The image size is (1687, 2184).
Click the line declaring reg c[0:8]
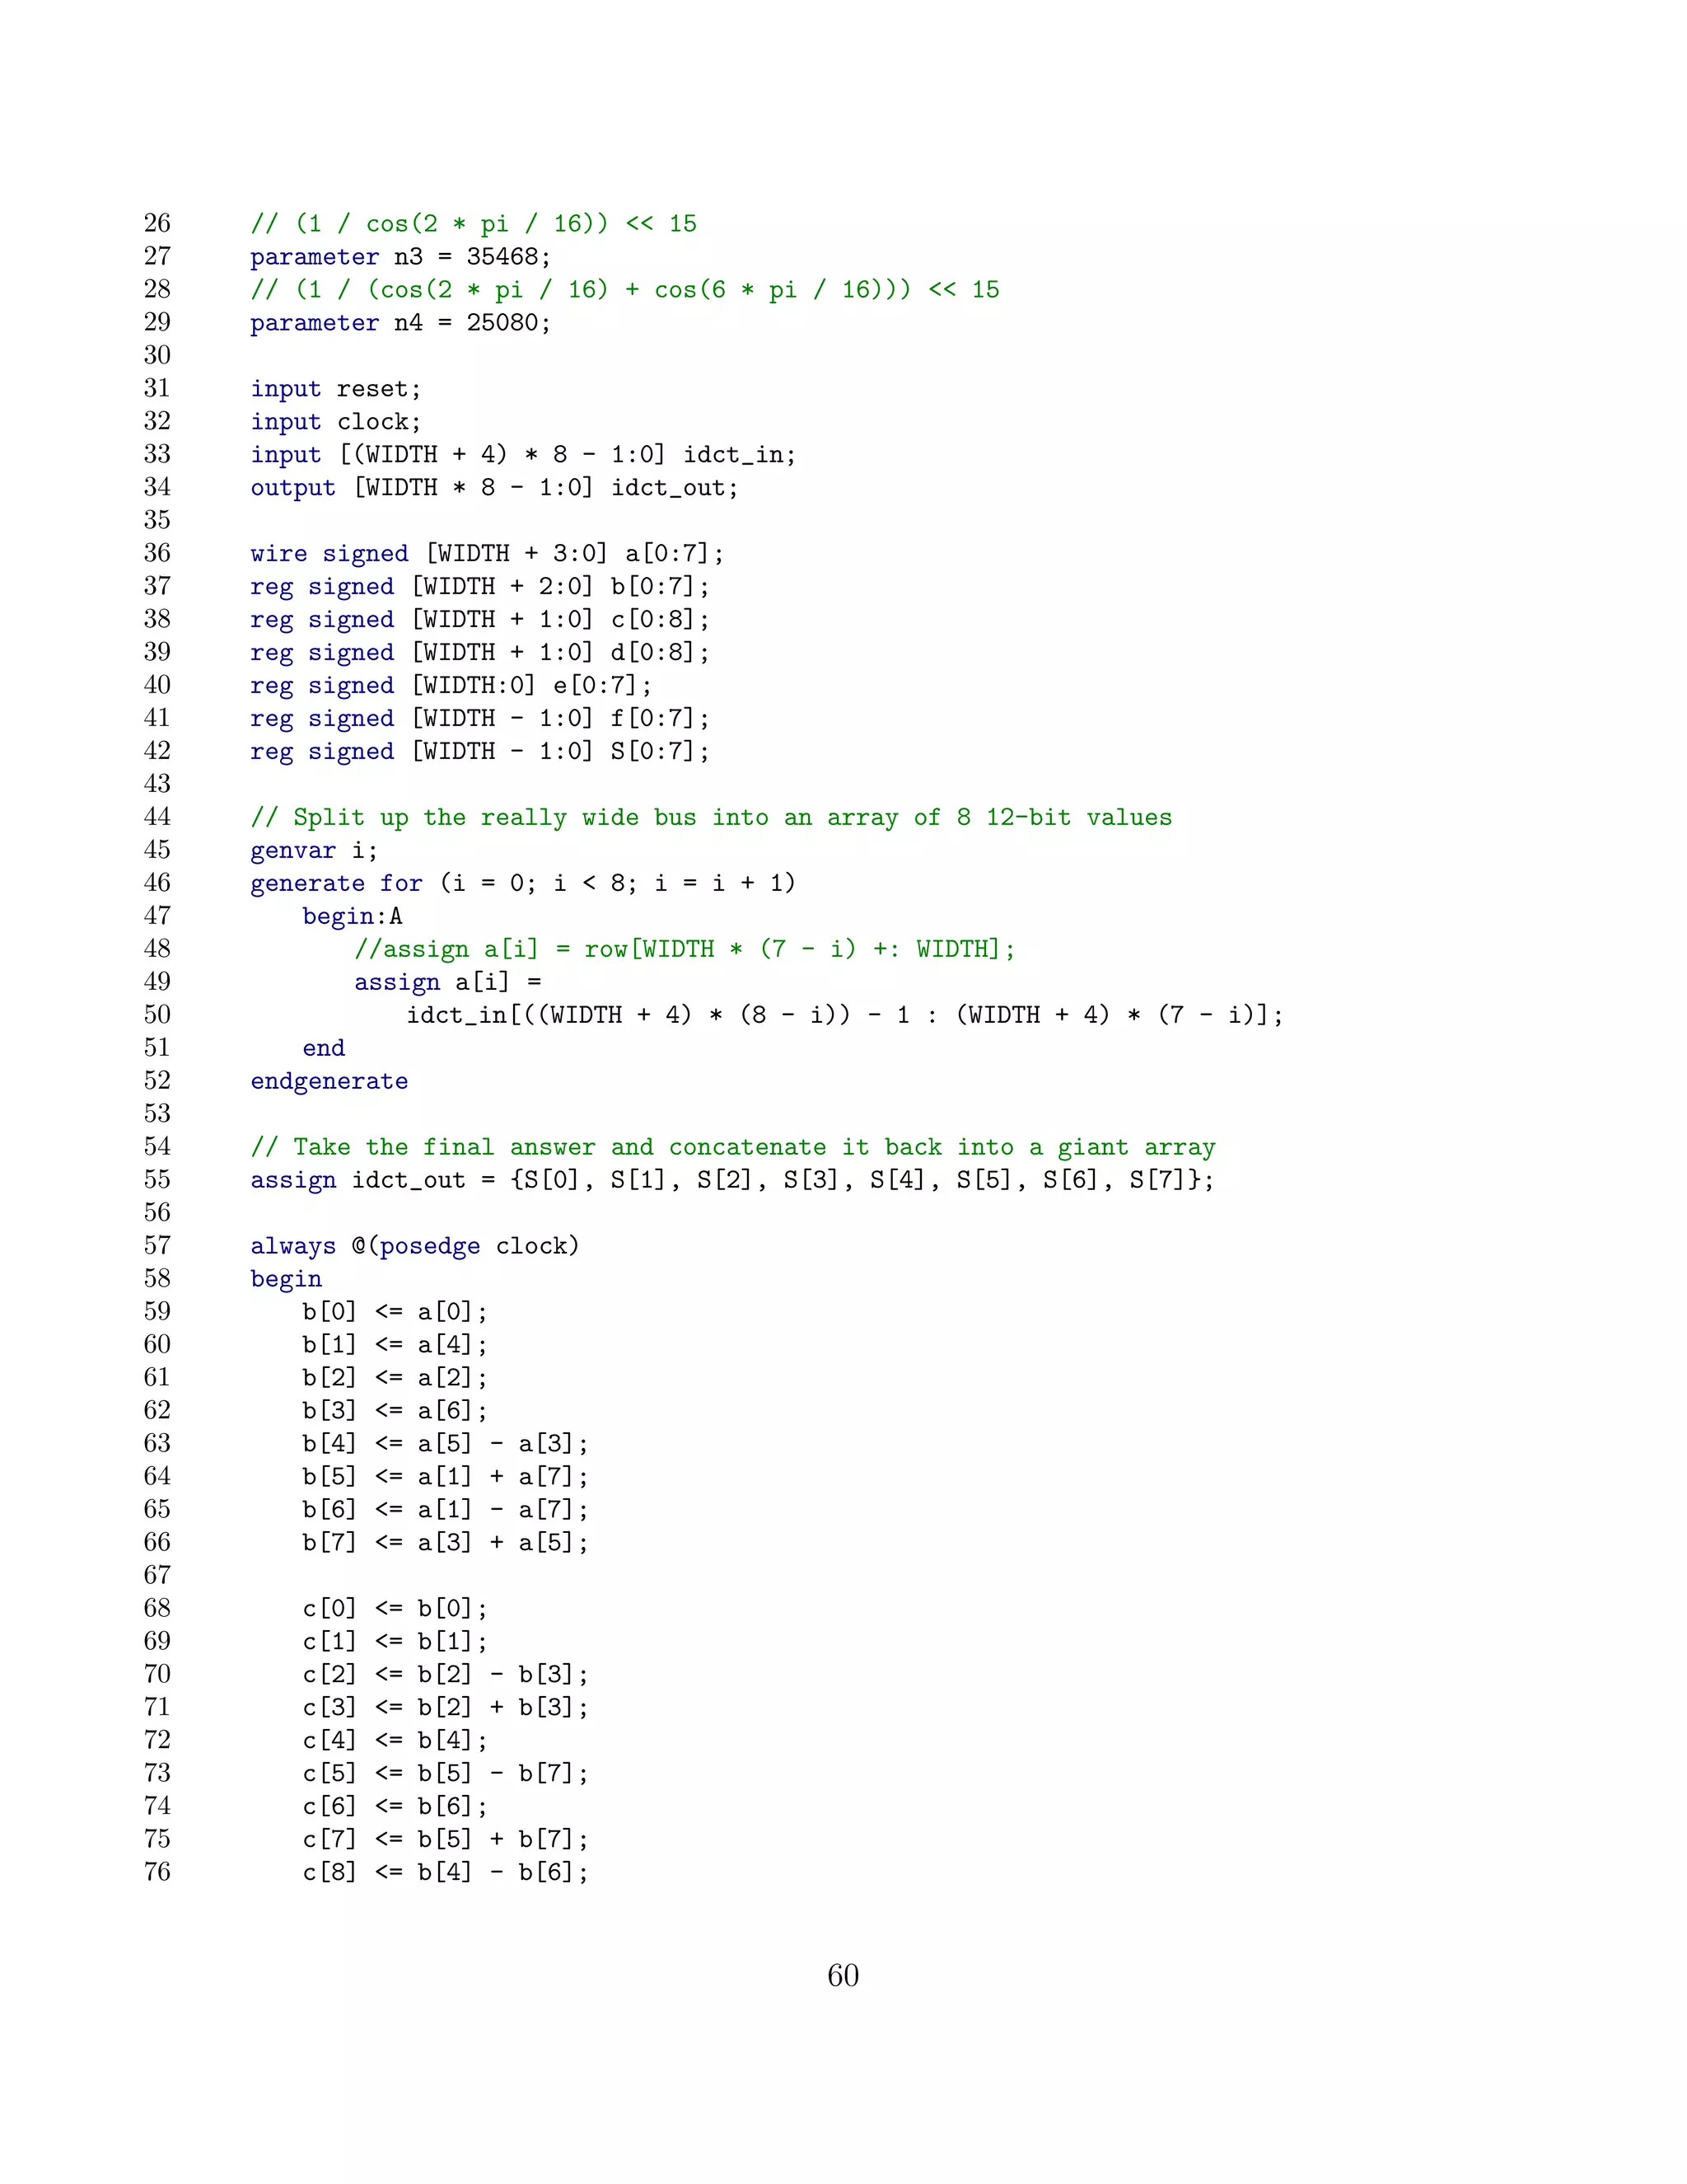click(x=479, y=620)
